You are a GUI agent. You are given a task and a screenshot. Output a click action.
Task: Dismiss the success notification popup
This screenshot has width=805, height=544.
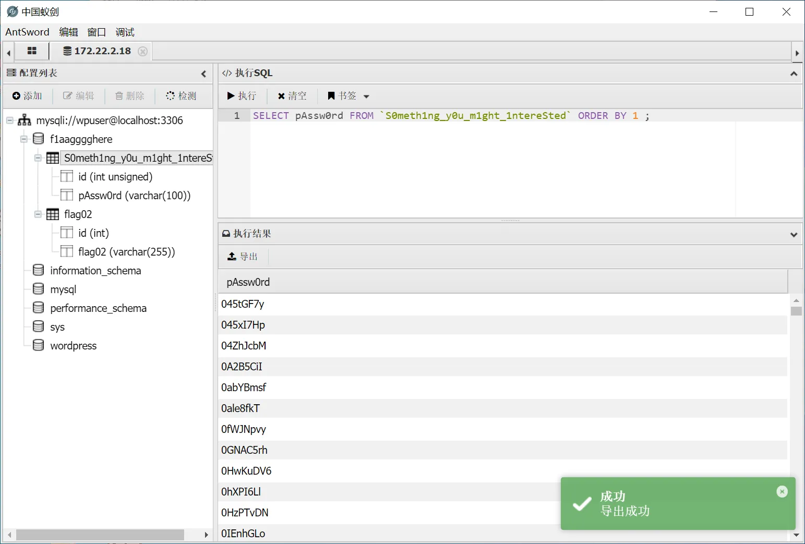[x=782, y=491]
